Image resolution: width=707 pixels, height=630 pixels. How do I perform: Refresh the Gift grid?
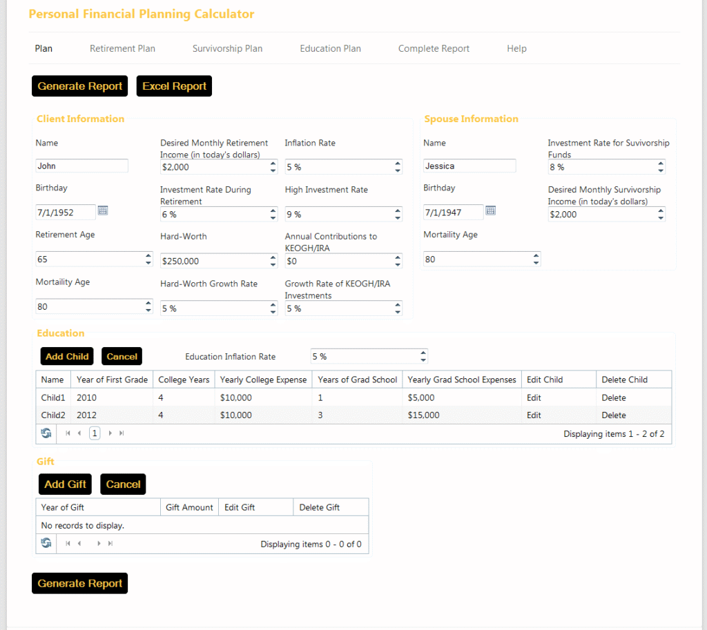tap(46, 544)
